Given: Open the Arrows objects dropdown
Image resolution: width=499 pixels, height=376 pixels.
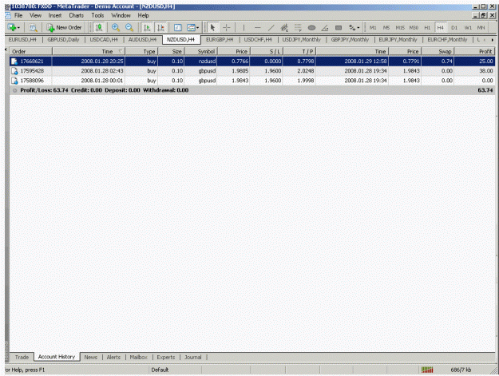Looking at the screenshot, I should 354,28.
